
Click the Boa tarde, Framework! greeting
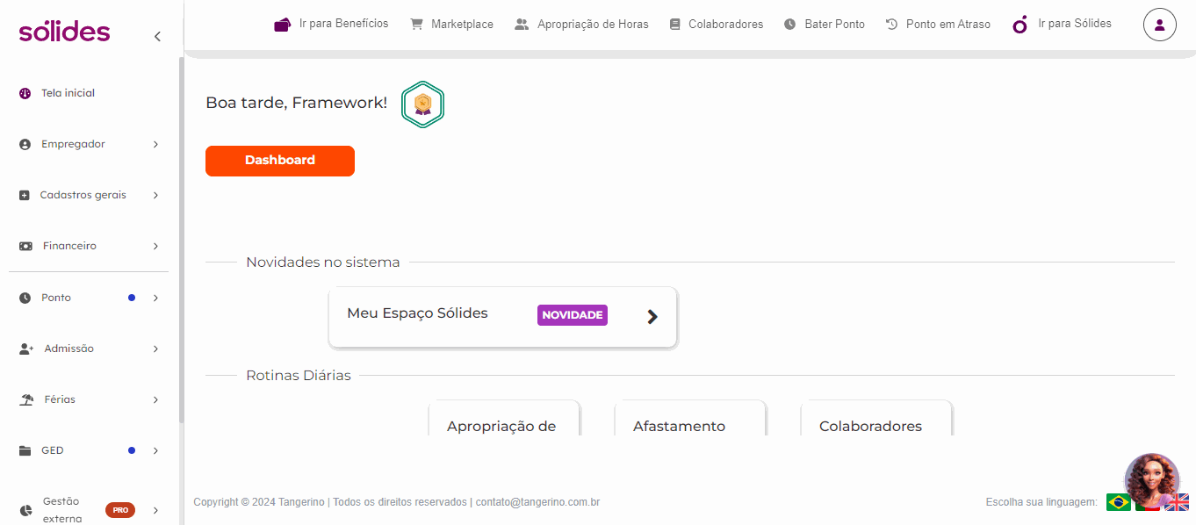click(x=296, y=103)
